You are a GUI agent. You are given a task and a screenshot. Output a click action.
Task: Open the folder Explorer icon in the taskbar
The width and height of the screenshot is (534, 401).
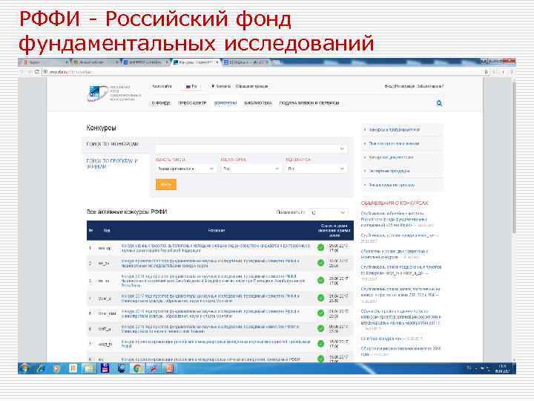pos(89,368)
